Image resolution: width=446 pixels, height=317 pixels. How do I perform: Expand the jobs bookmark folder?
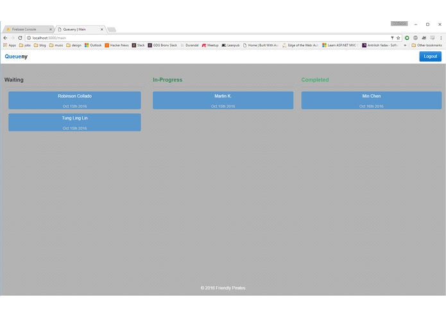pos(25,45)
